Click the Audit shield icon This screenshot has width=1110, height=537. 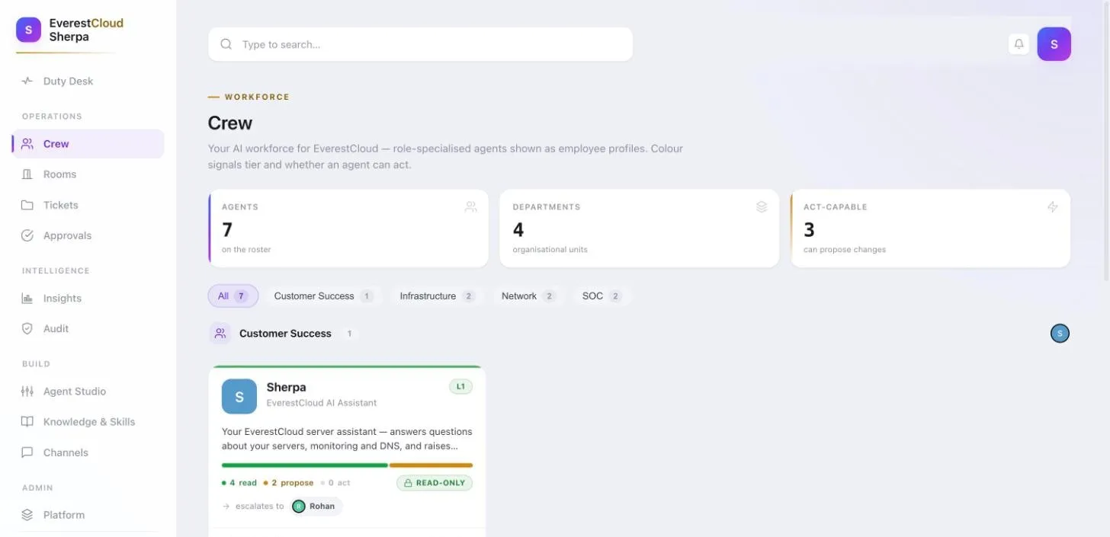27,328
